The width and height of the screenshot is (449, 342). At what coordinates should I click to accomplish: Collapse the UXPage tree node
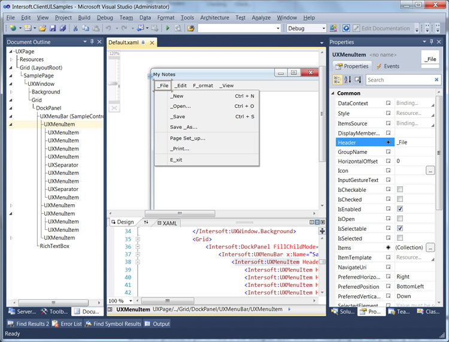(x=11, y=52)
